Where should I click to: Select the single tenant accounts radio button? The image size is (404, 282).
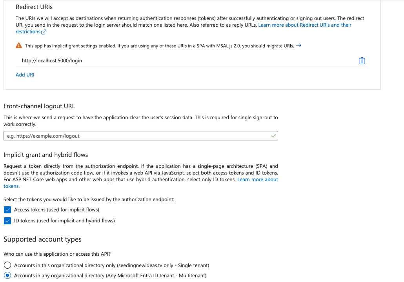(x=7, y=265)
